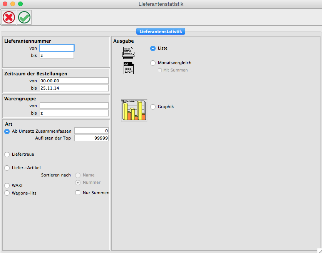Click the printer output icon

(x=128, y=53)
